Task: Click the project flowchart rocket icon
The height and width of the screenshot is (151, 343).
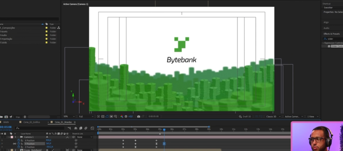Action: tap(11, 117)
